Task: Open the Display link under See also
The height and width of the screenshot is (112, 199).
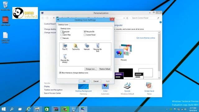Action: click(47, 86)
